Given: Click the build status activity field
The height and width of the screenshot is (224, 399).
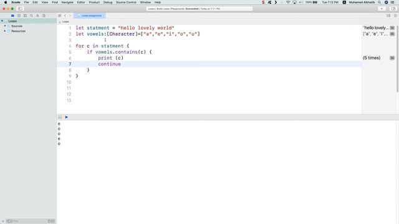Looking at the screenshot, I should click(199, 9).
